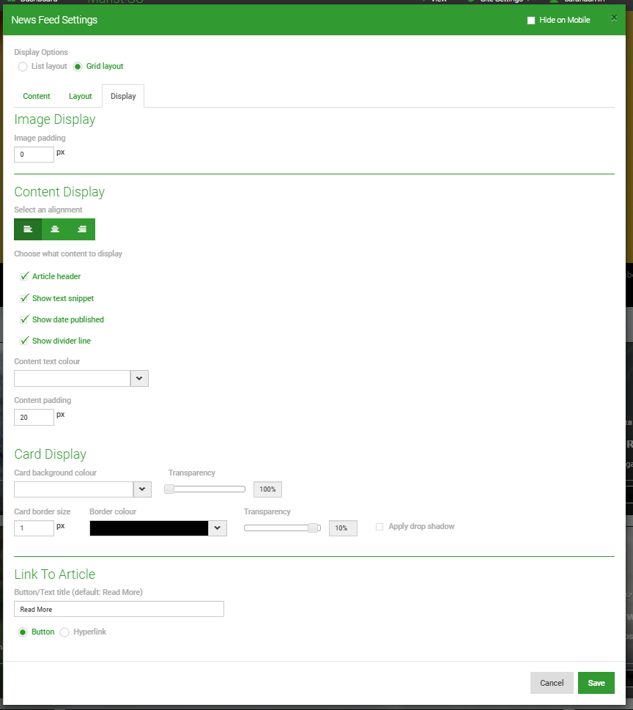
Task: Enable Apply drop shadow checkbox
Action: click(x=380, y=527)
